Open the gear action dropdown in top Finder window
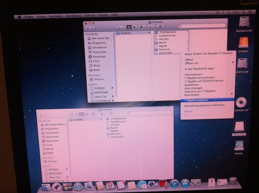Screen dimensions: 259x193 pos(142,27)
